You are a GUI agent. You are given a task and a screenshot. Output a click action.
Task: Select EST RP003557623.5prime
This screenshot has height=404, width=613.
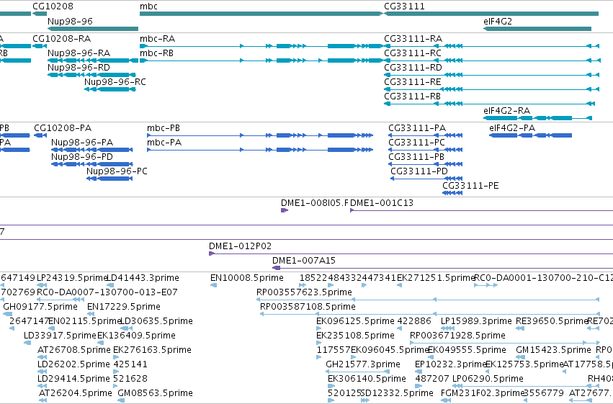[428, 300]
